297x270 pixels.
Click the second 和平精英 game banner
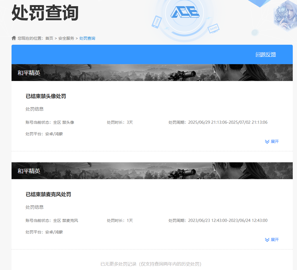point(152,171)
